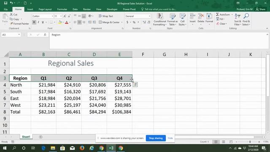This screenshot has width=270, height=152.
Task: Switch to the Data tab
Action: pyautogui.click(x=75, y=9)
